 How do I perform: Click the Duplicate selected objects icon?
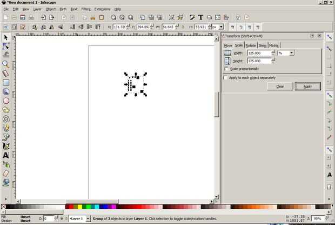[143, 17]
